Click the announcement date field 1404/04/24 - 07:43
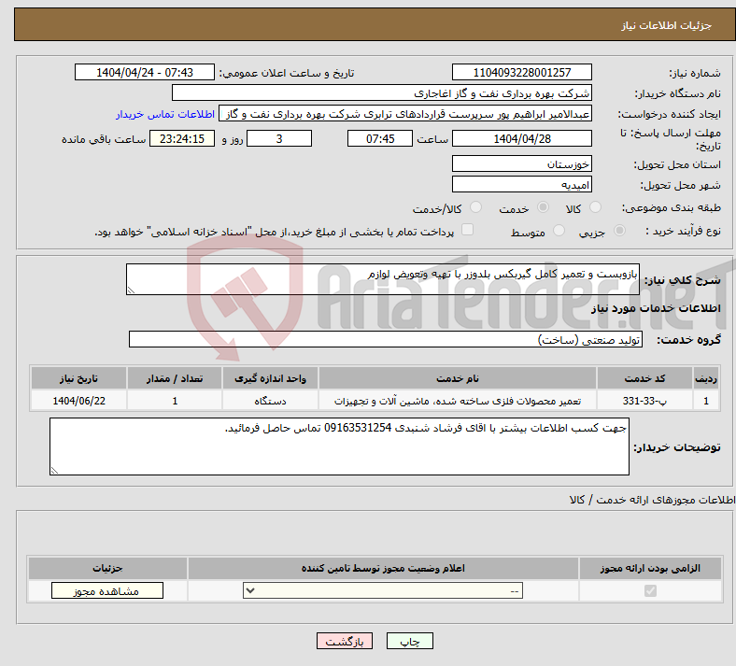Screen dimensions: 736x666 click(x=145, y=72)
